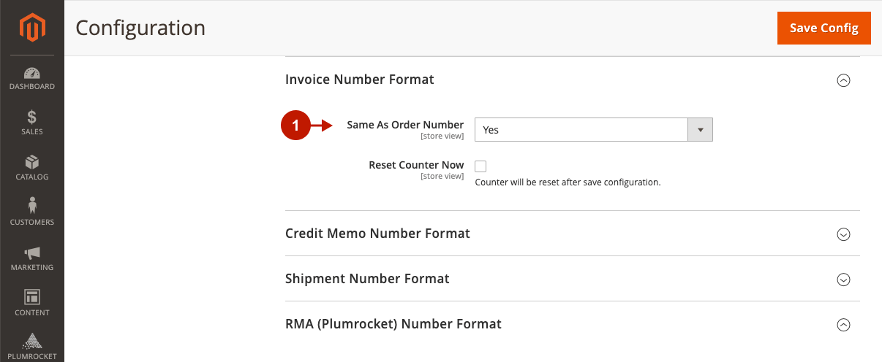Viewport: 882px width, 362px height.
Task: Collapse the Invoice Number Format section
Action: 843,80
